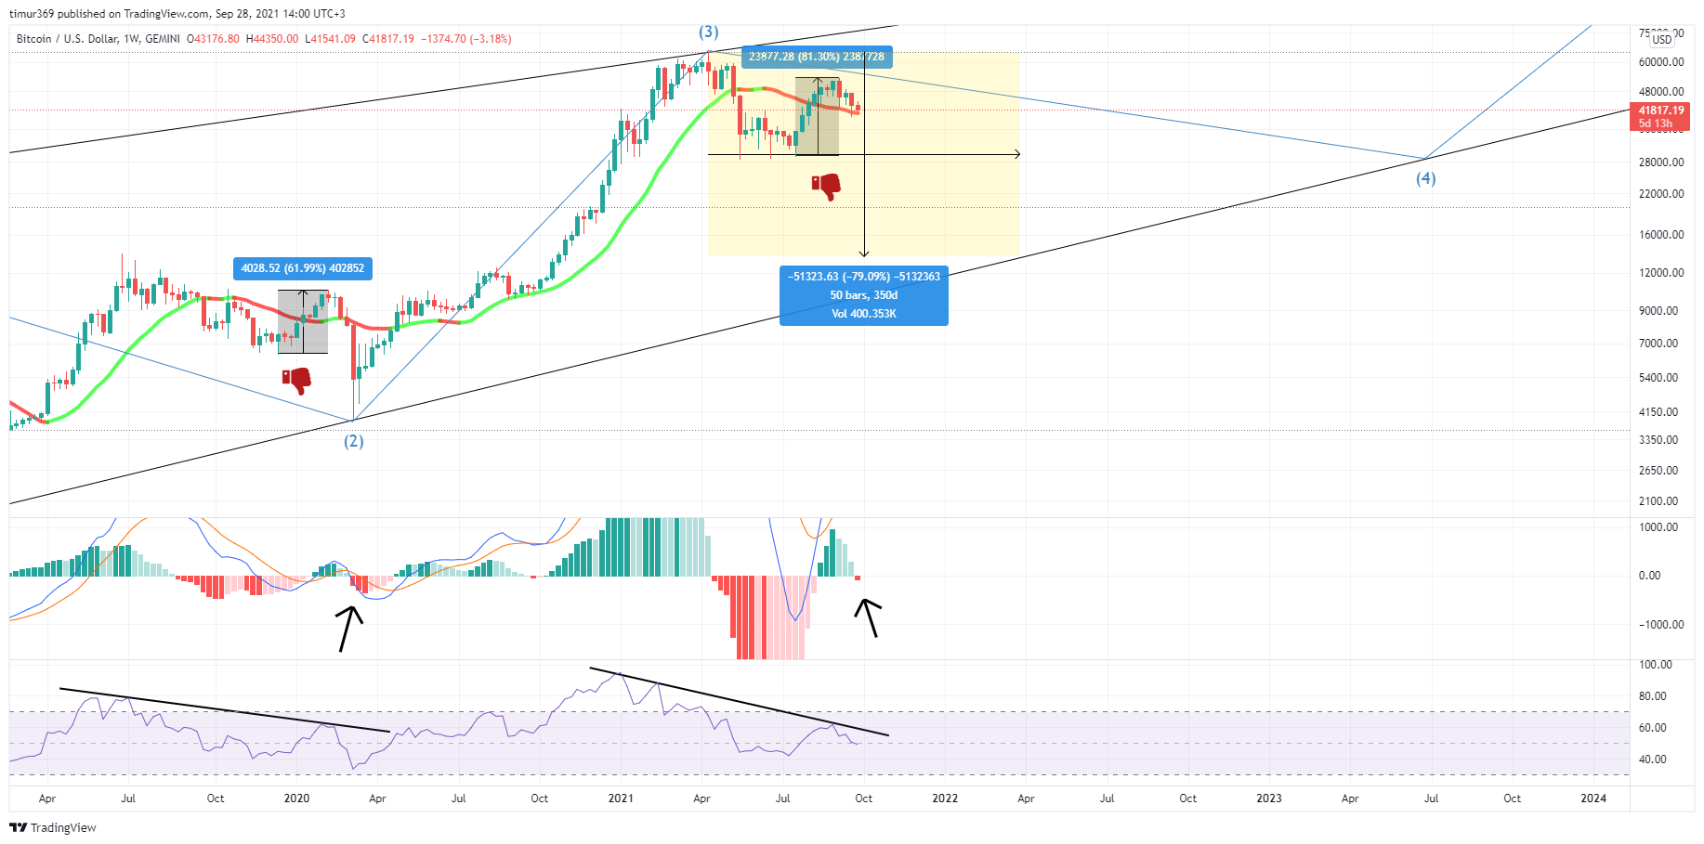Viewport: 1704px width, 844px height.
Task: Click the 16000.00 price scale label
Action: click(x=1662, y=235)
